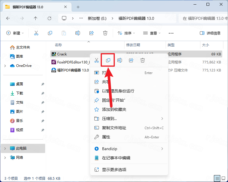Open the 查看 view dropdown
This screenshot has height=182, width=228.
pyautogui.click(x=152, y=33)
